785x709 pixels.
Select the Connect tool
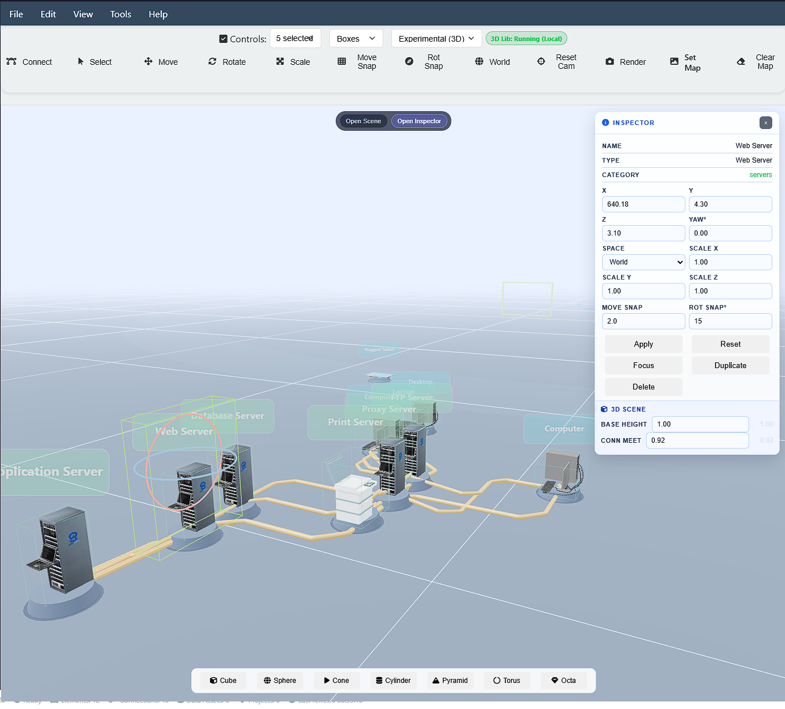pyautogui.click(x=30, y=62)
